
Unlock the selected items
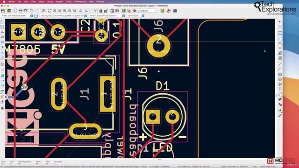point(106,11)
